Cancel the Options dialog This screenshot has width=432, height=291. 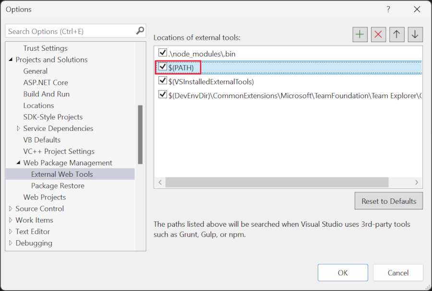click(x=398, y=273)
